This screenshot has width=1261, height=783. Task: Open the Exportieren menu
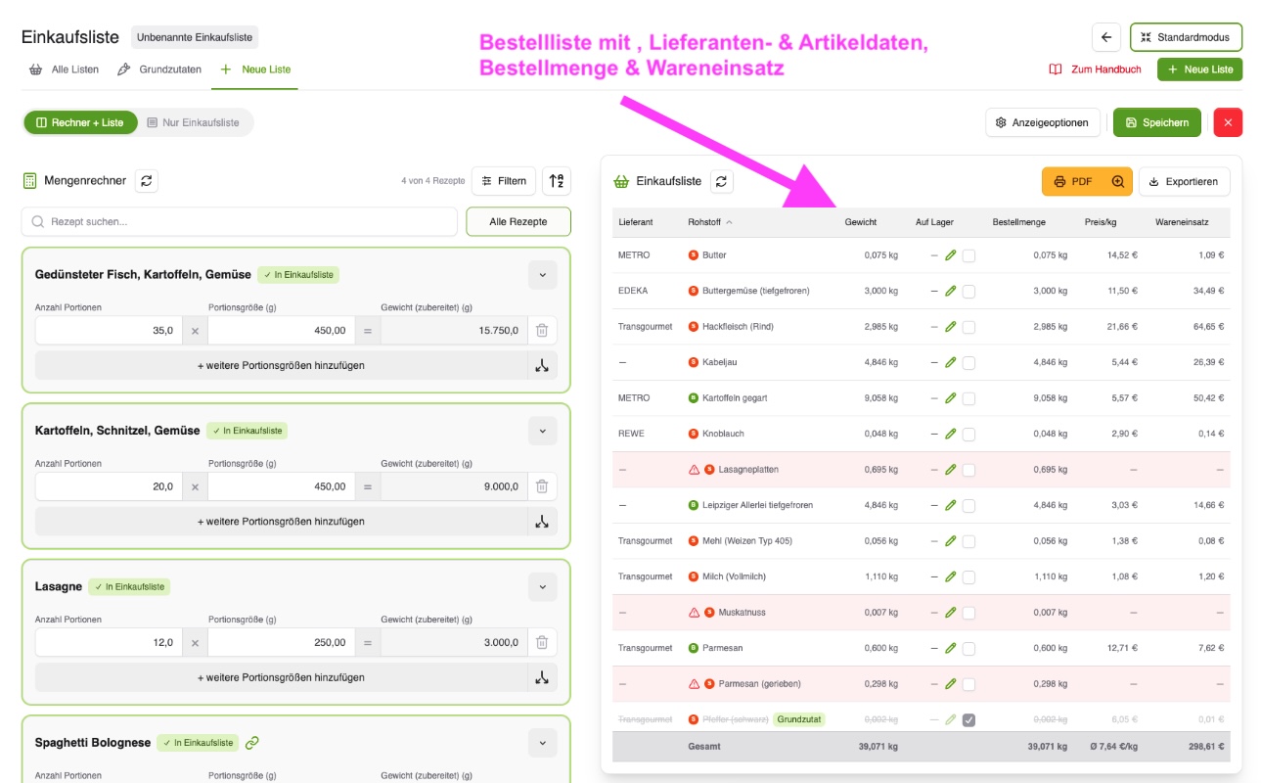(1184, 181)
